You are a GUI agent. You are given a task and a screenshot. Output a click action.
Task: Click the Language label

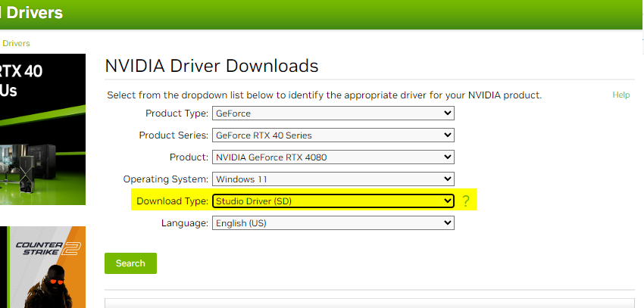pyautogui.click(x=185, y=223)
